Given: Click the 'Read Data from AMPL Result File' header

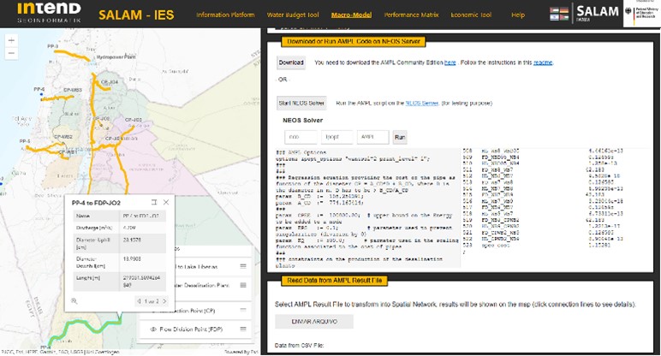Looking at the screenshot, I should [x=335, y=281].
